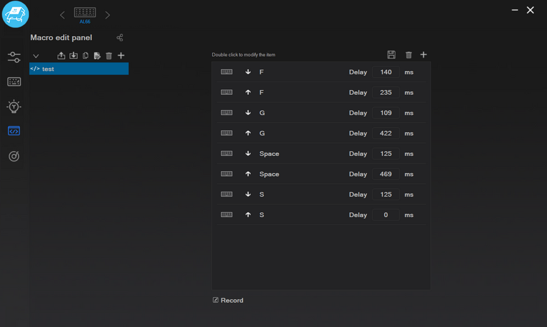The image size is (547, 327).
Task: Export macro with the upload icon
Action: pyautogui.click(x=61, y=56)
